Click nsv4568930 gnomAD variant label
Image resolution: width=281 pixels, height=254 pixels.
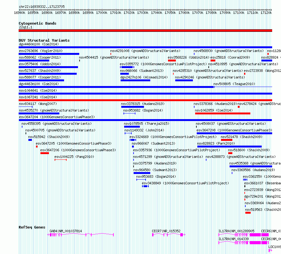[x=229, y=51]
